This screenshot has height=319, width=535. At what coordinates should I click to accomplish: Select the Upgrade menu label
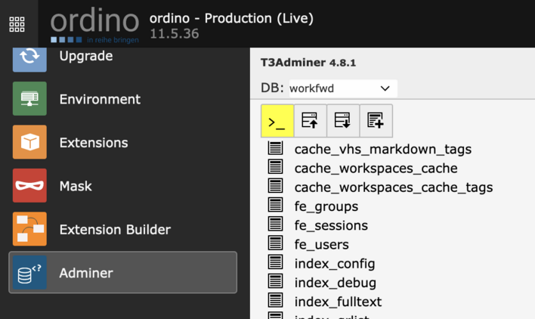point(86,56)
